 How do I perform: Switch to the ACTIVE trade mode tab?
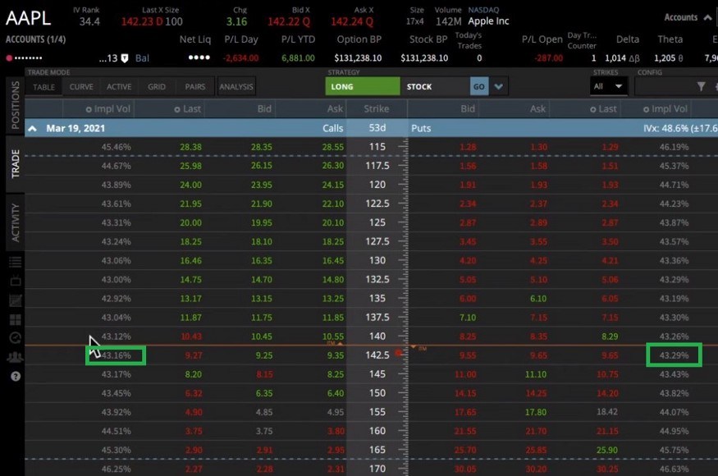pos(119,87)
